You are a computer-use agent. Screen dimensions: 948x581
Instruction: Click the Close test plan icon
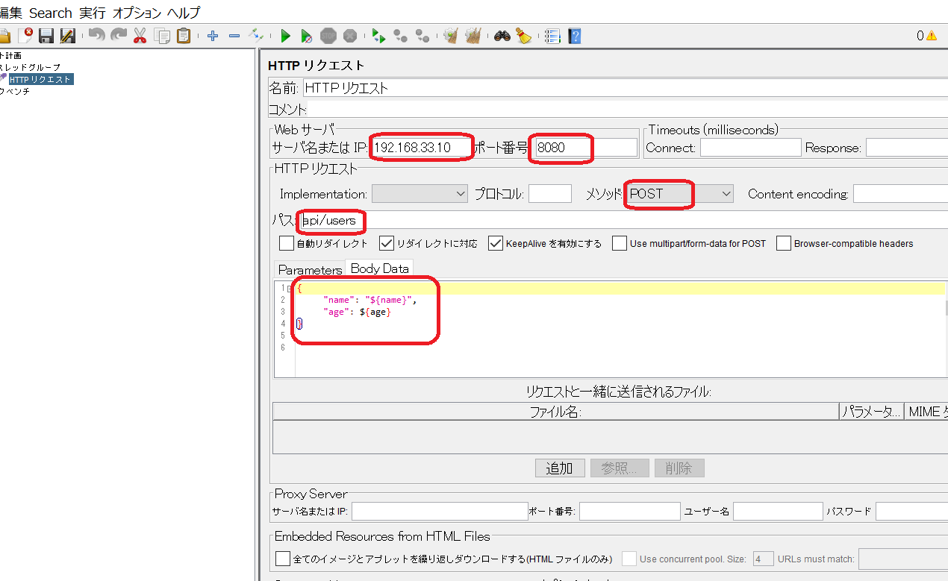tap(26, 35)
